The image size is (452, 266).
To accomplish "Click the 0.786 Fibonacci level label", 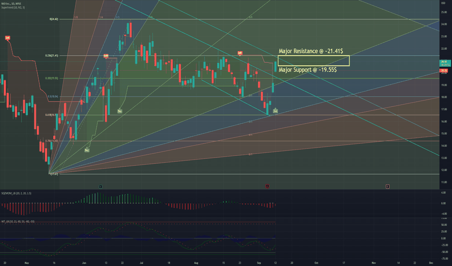I will pos(51,141).
